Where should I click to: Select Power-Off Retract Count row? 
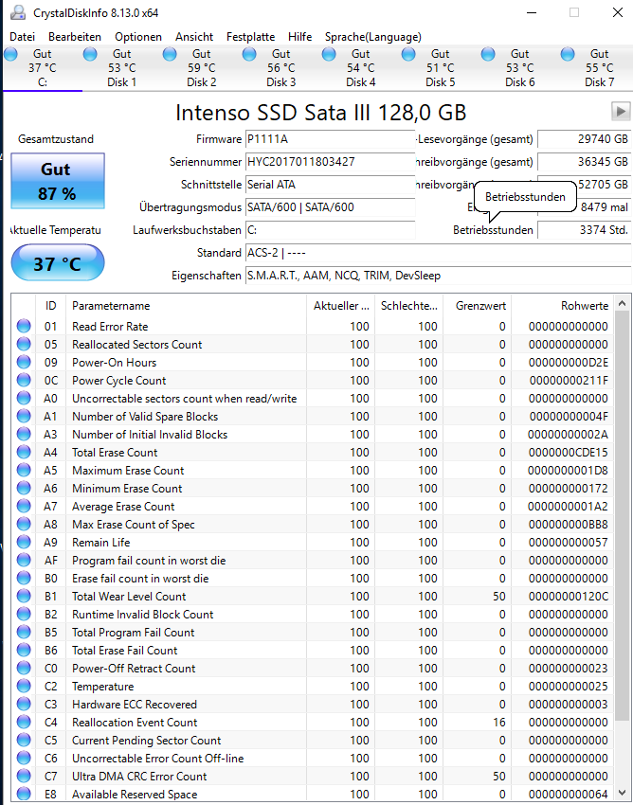[x=313, y=668]
